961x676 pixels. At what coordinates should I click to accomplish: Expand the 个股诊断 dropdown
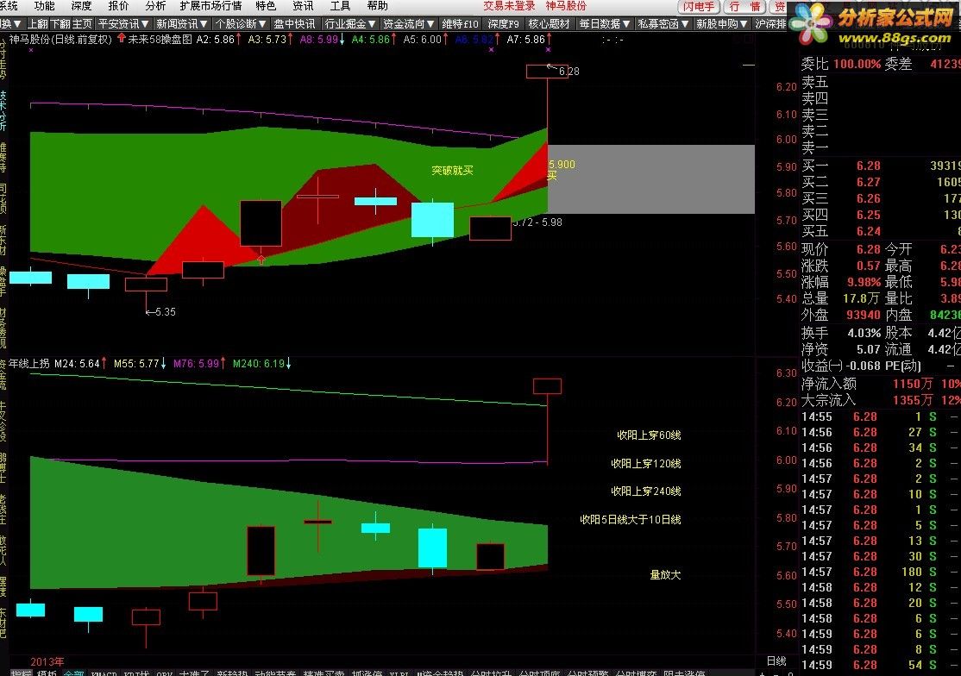(240, 24)
